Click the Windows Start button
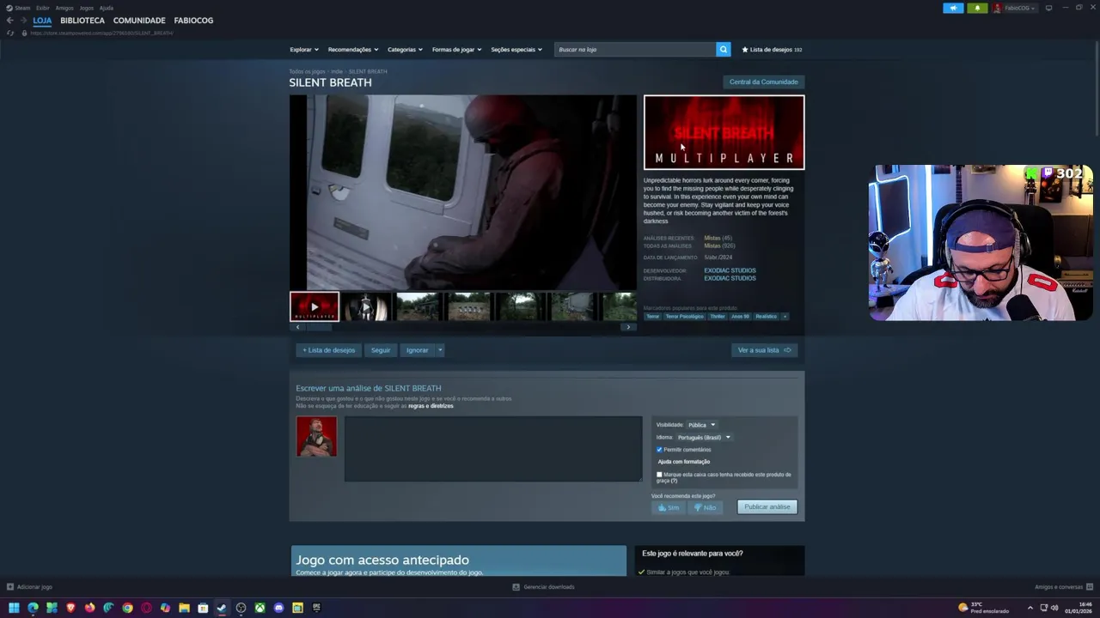 click(14, 608)
